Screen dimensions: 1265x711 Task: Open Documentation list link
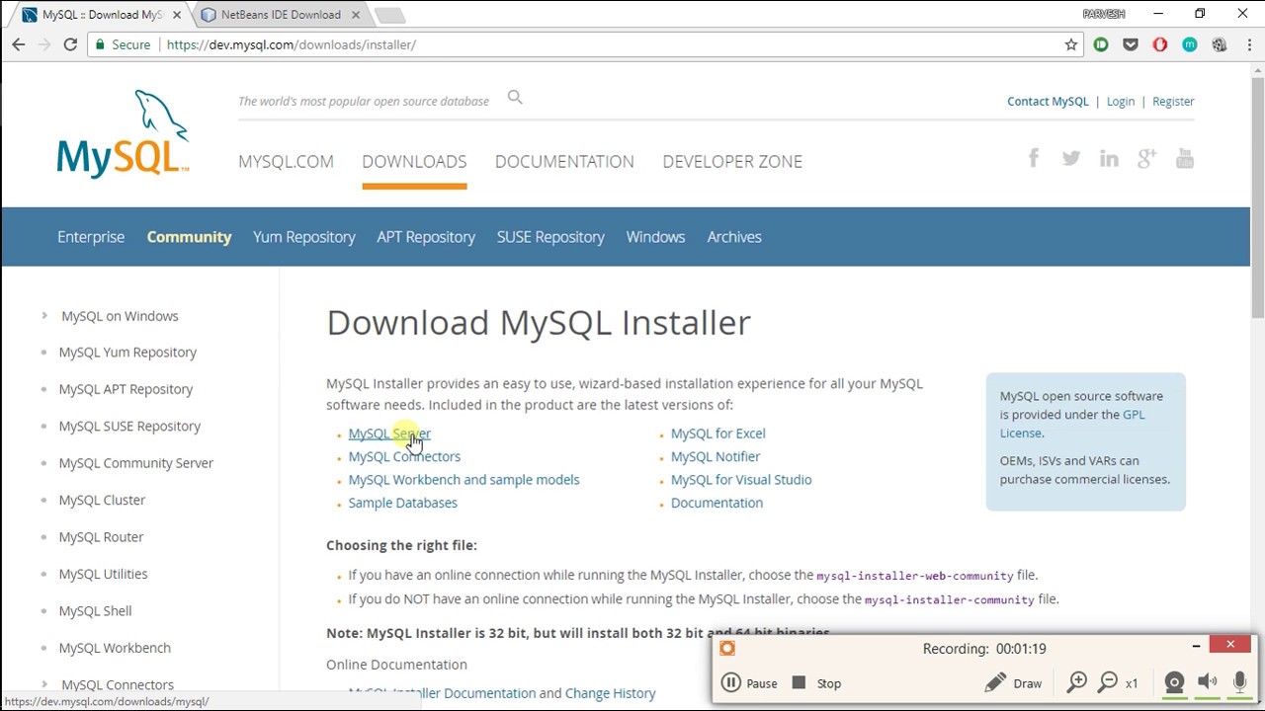[x=717, y=503]
